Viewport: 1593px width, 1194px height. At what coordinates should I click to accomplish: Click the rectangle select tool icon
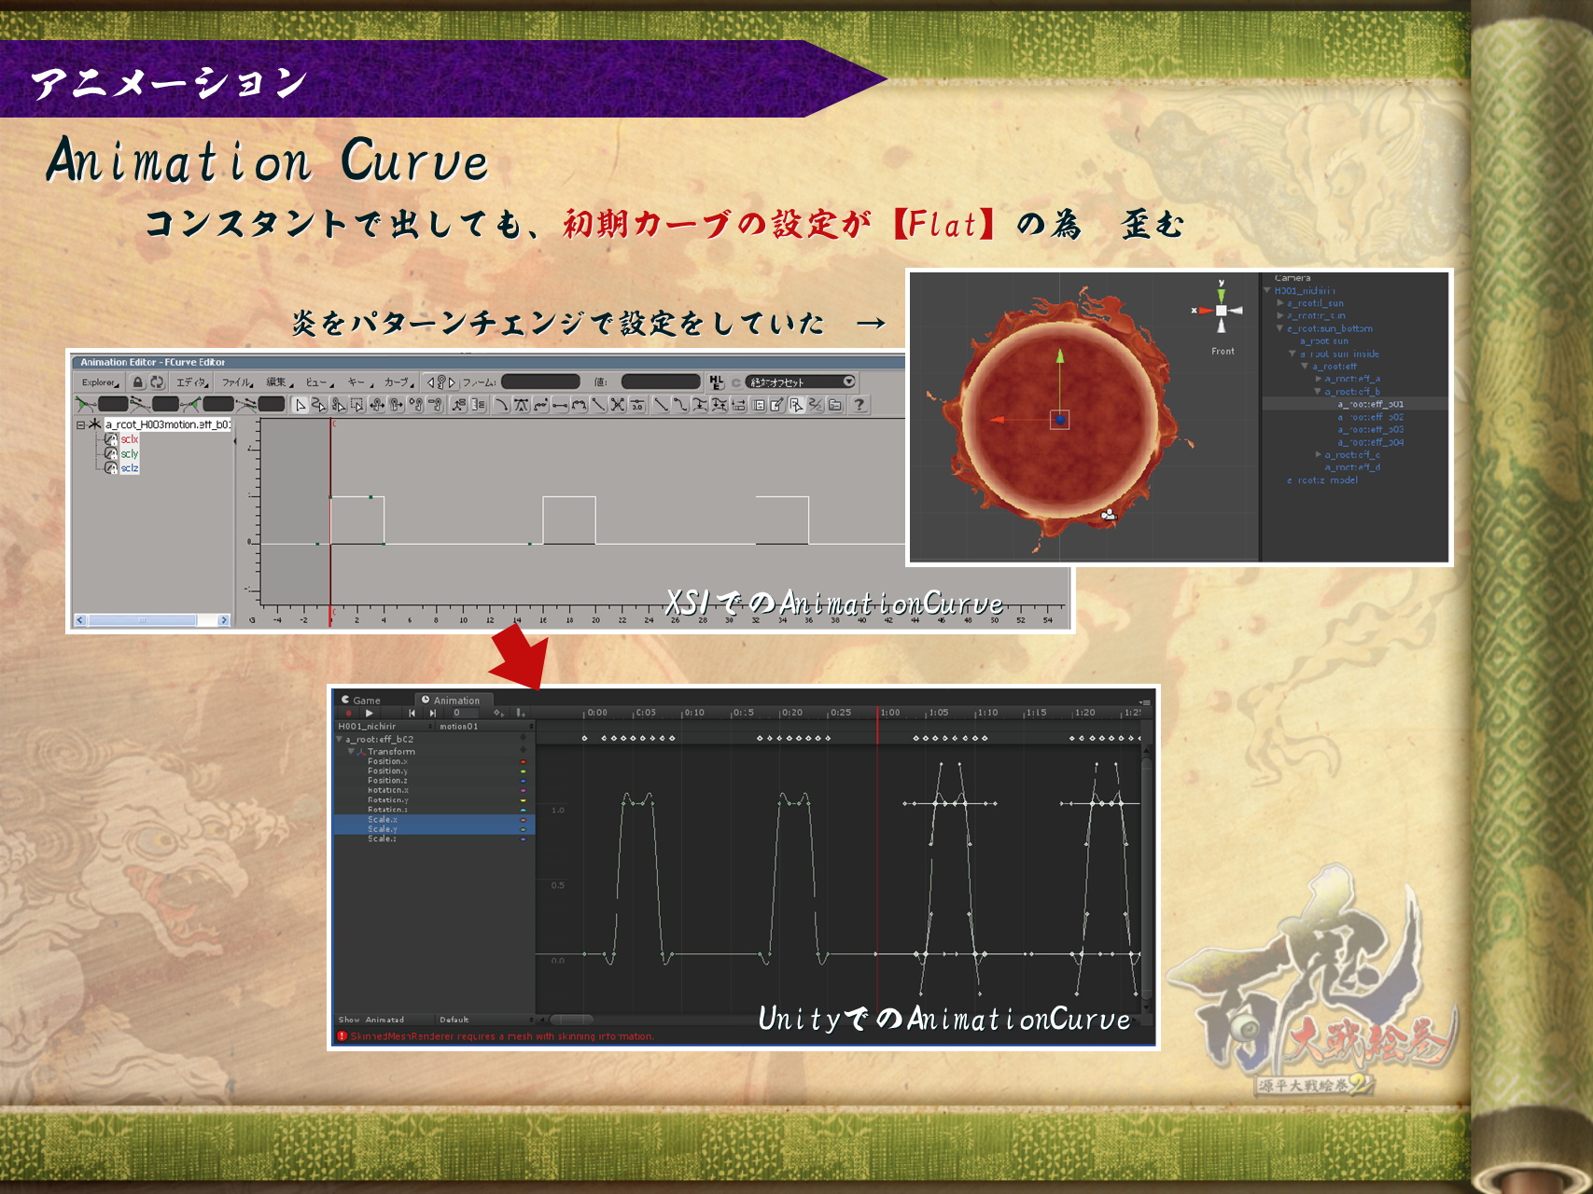click(357, 405)
